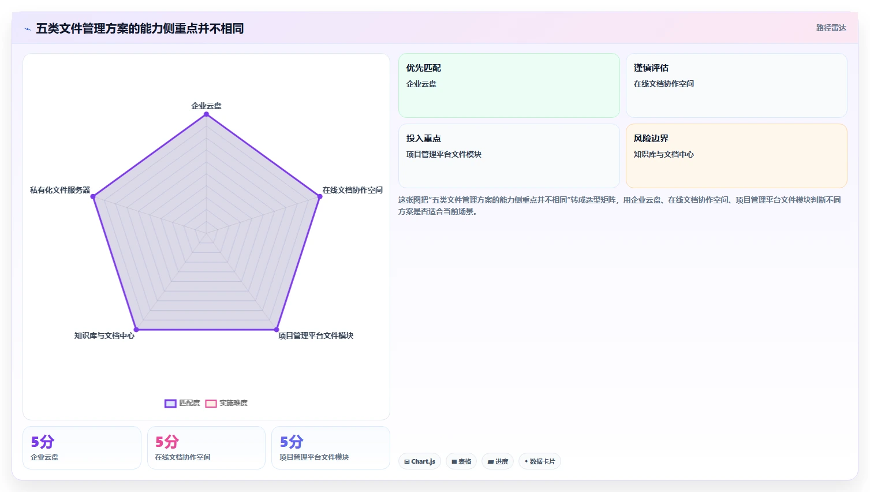The height and width of the screenshot is (492, 870).
Task: Select the 5分 项目管理平台文件模块 score card
Action: point(331,448)
